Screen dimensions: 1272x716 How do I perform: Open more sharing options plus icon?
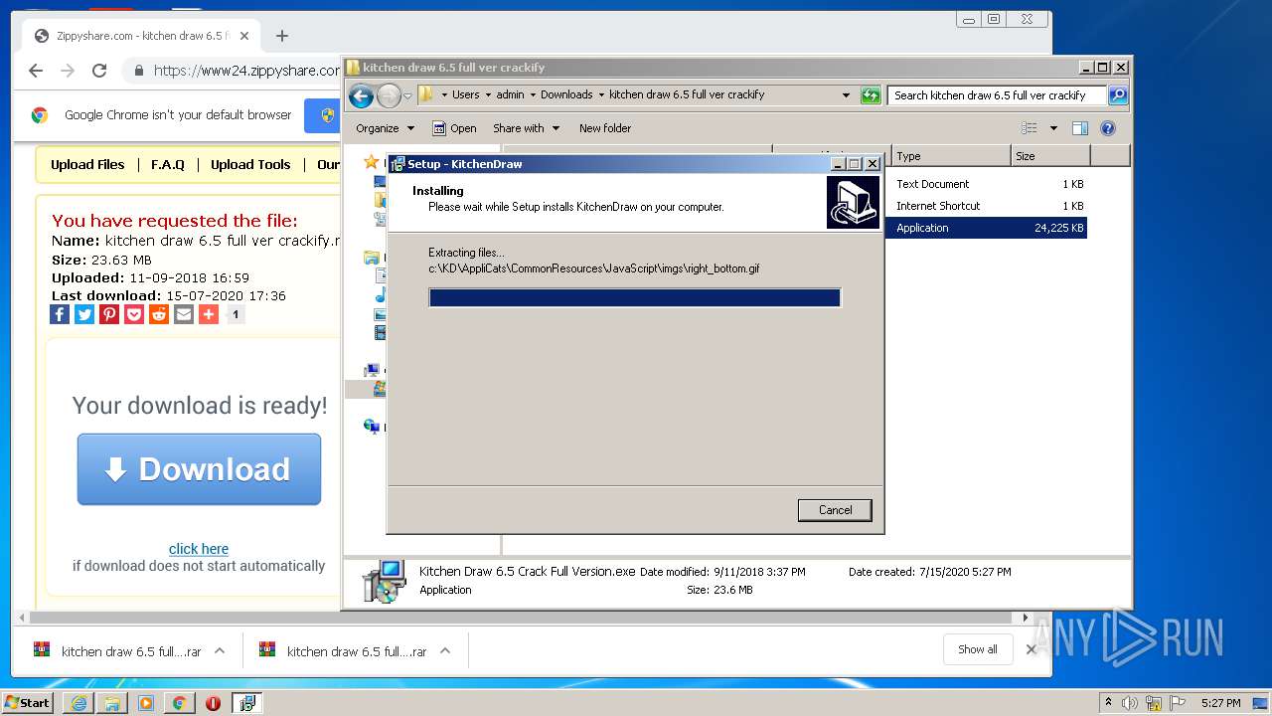click(209, 314)
